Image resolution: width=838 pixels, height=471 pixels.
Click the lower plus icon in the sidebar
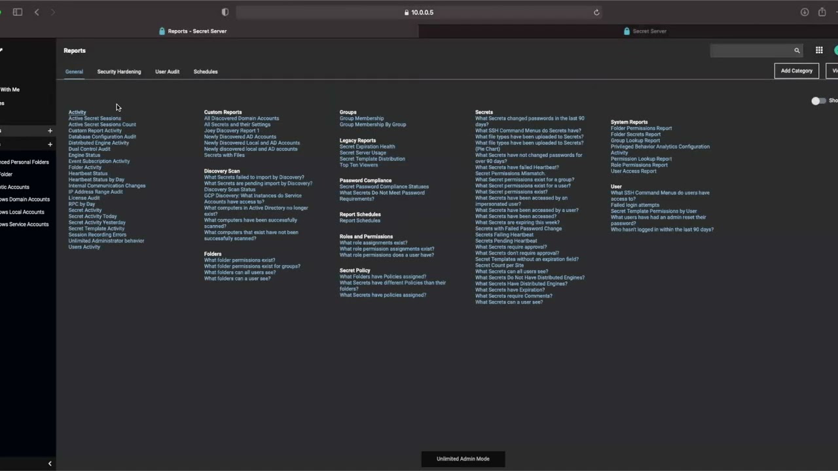coord(50,144)
